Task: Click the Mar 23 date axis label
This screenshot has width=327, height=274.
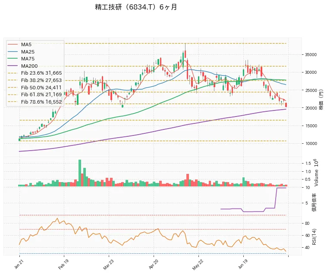Action: tap(108, 264)
